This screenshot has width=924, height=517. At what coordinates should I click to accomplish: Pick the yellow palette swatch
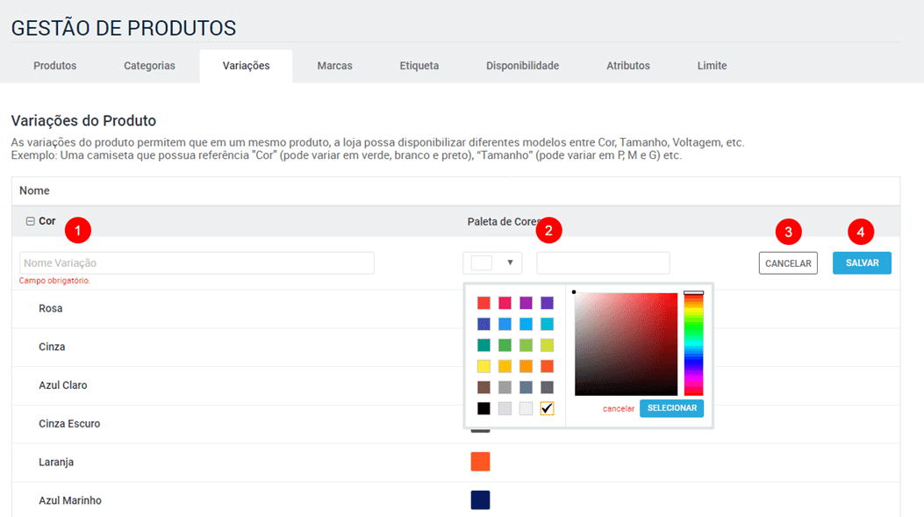483,367
